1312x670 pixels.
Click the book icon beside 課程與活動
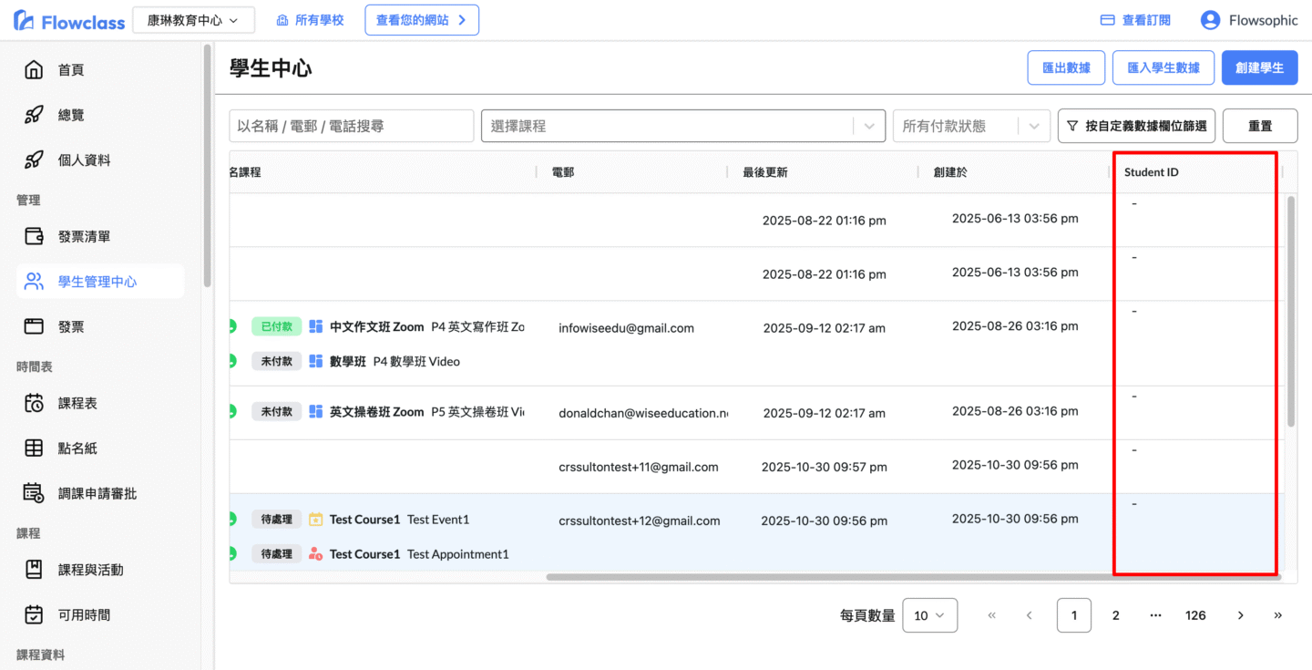pos(34,570)
